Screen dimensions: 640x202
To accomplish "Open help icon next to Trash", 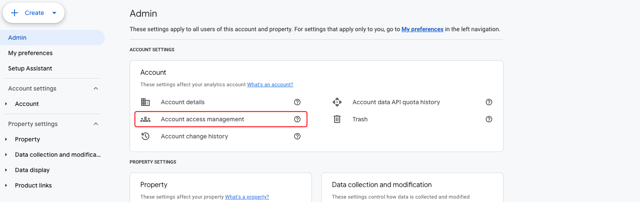I will click(x=489, y=119).
